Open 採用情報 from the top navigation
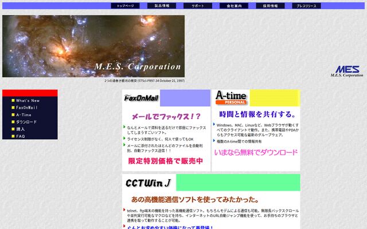The width and height of the screenshot is (367, 229). coord(270,6)
